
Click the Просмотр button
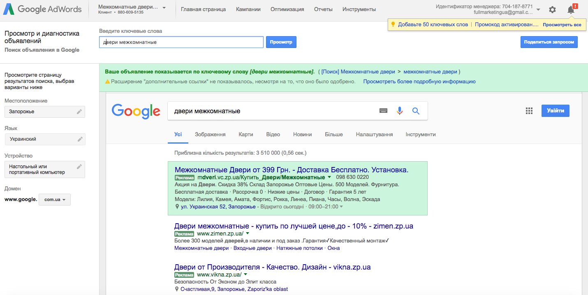point(281,42)
